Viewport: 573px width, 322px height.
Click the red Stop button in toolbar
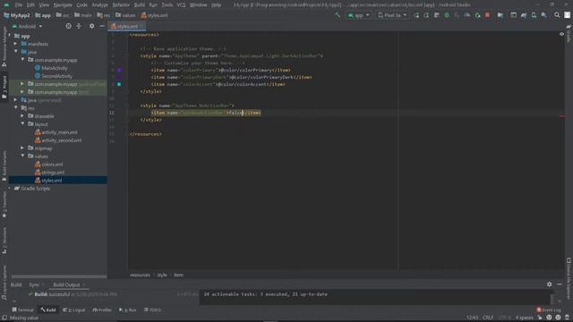[487, 15]
